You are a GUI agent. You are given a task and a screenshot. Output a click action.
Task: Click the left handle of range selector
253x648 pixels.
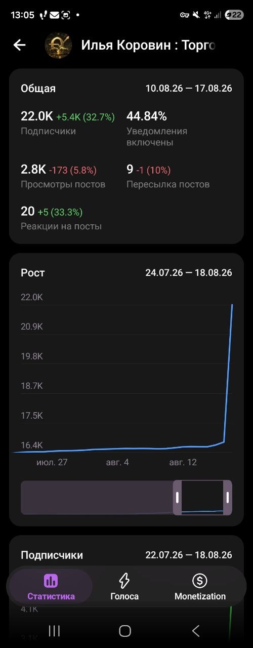tap(177, 498)
